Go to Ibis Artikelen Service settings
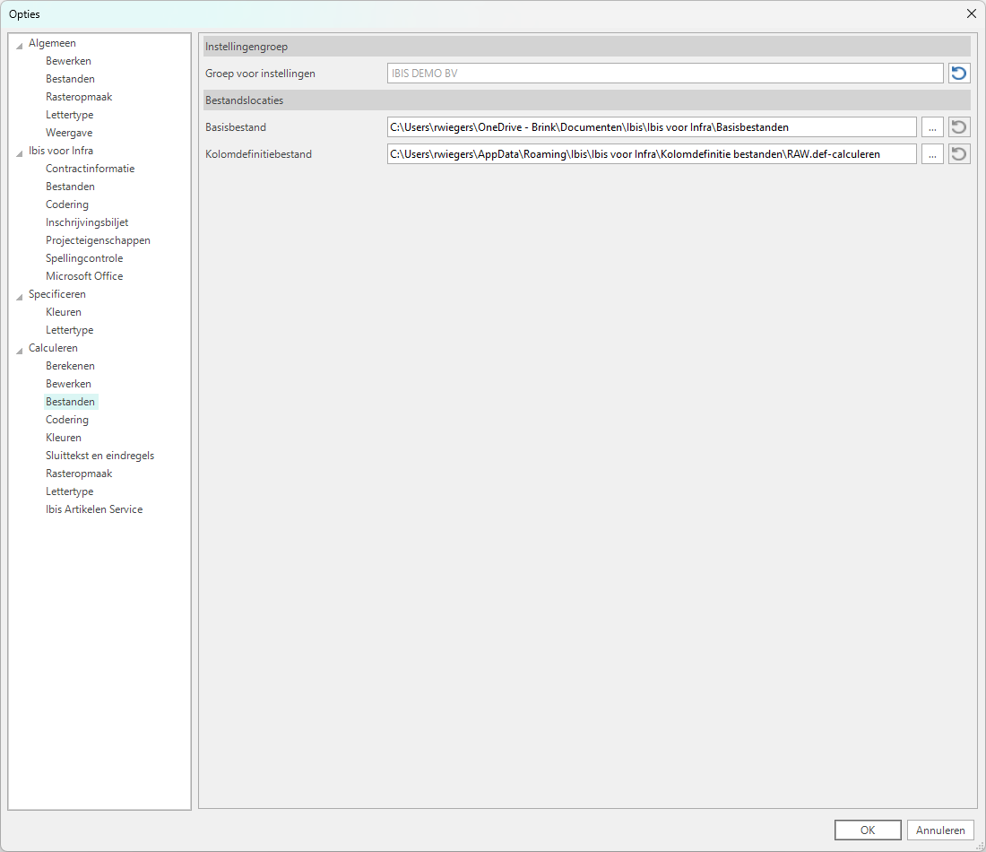Image resolution: width=986 pixels, height=852 pixels. [x=94, y=509]
